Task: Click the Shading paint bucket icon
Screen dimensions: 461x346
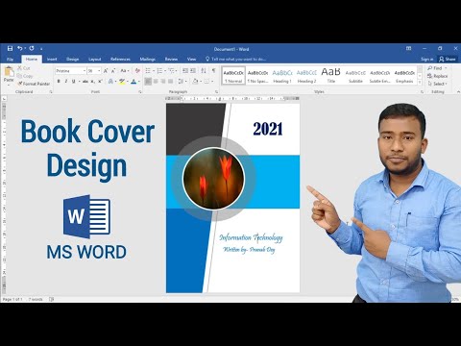Action: (195, 82)
